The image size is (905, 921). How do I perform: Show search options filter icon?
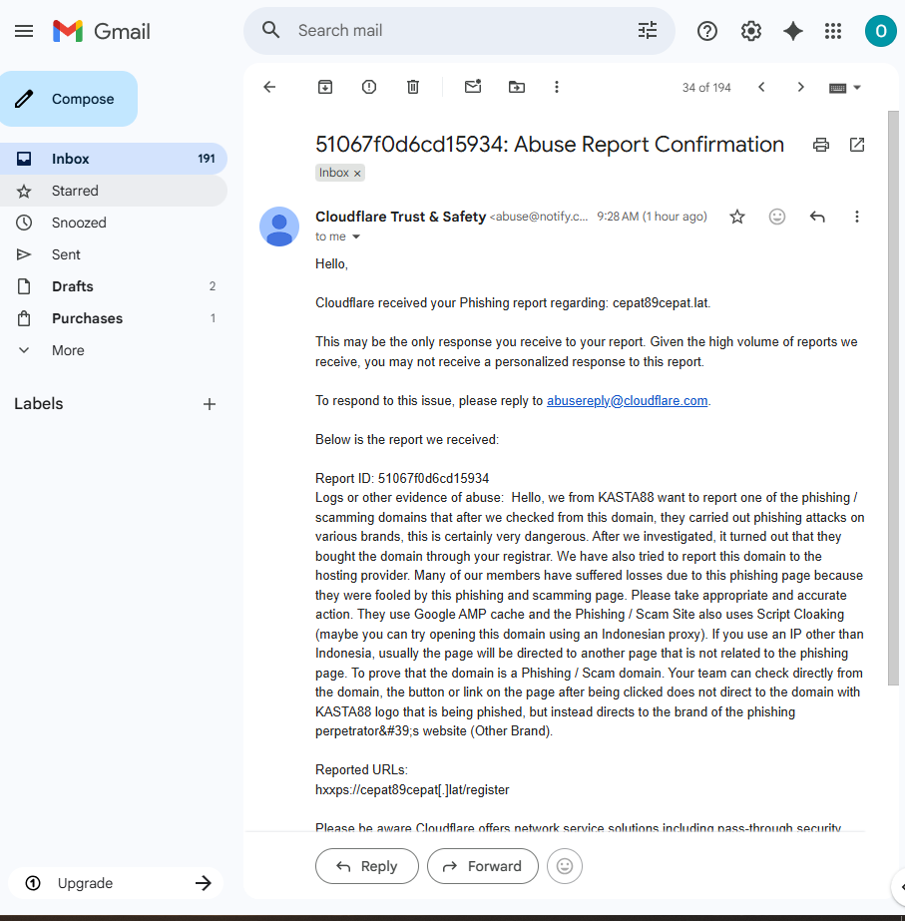(x=648, y=30)
